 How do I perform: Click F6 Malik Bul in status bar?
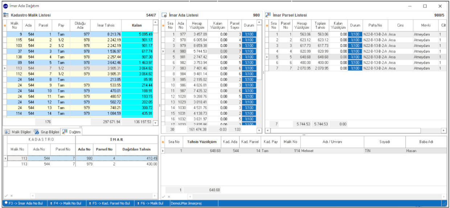click(150, 203)
